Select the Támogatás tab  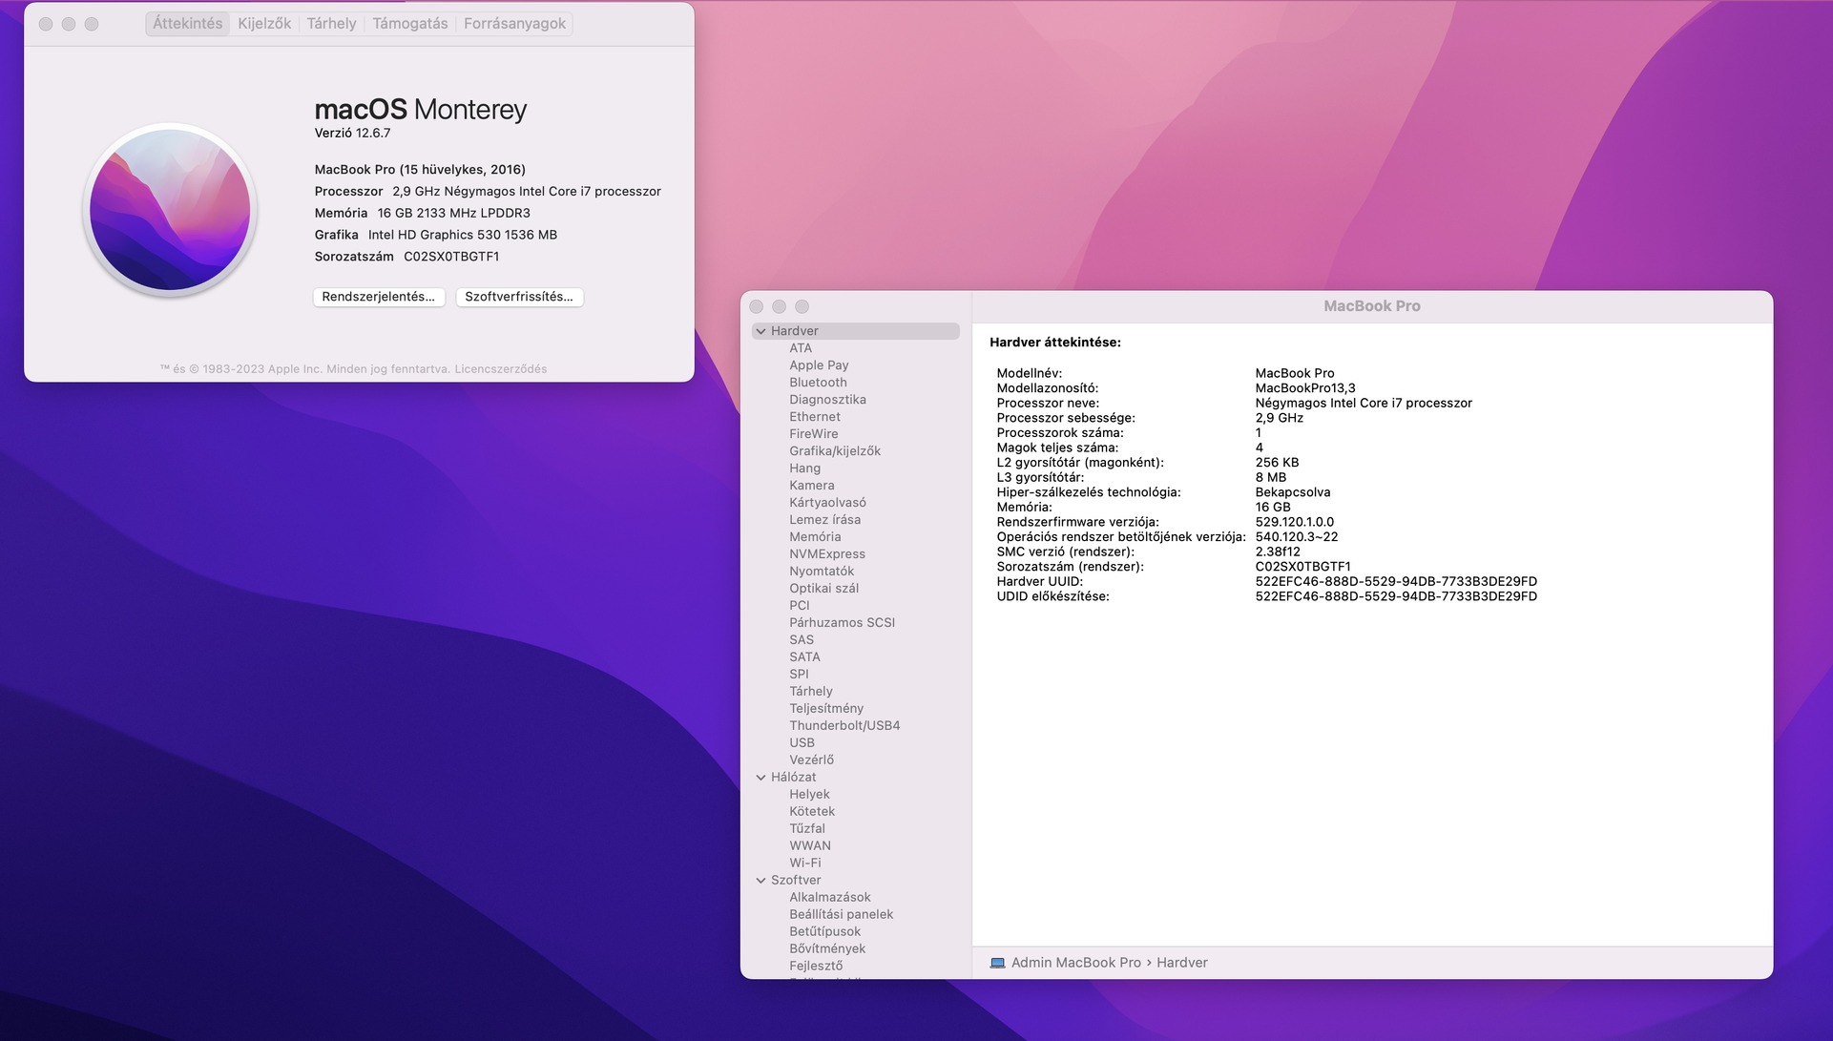(409, 24)
